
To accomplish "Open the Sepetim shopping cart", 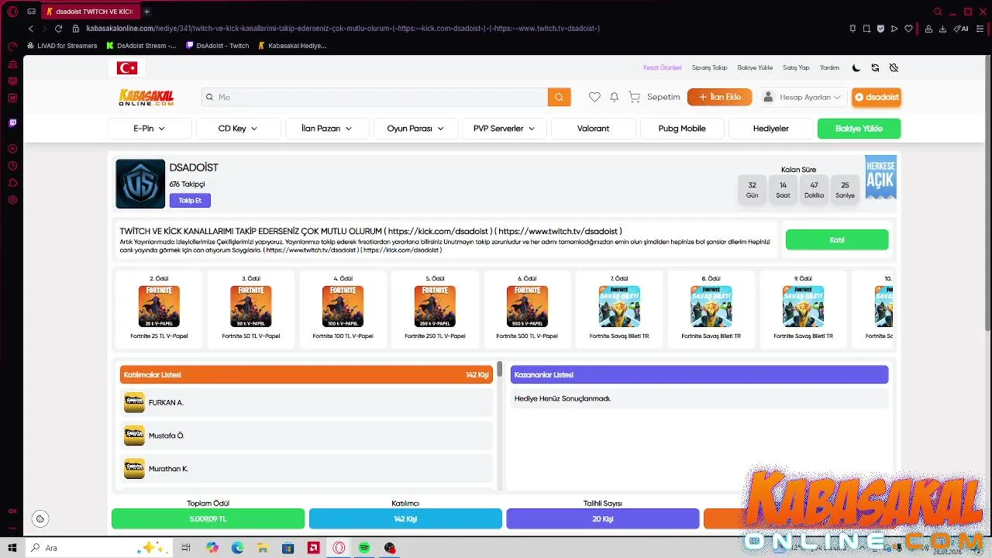I will [655, 97].
